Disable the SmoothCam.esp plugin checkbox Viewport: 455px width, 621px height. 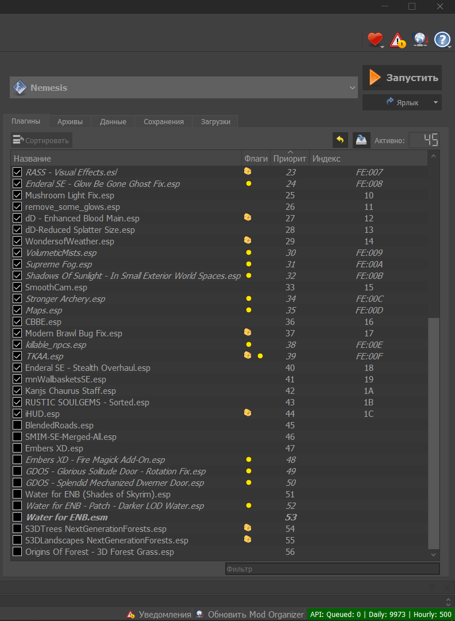(17, 287)
